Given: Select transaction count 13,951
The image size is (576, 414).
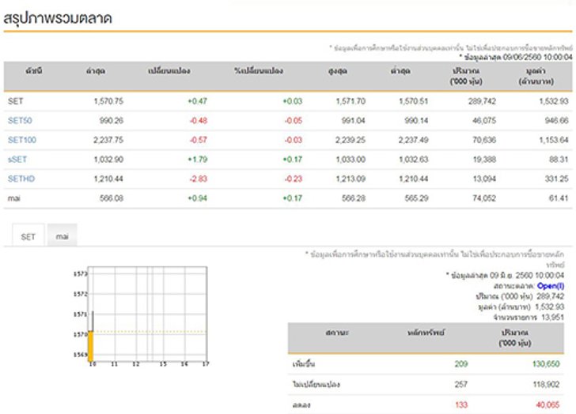Looking at the screenshot, I should point(552,317).
